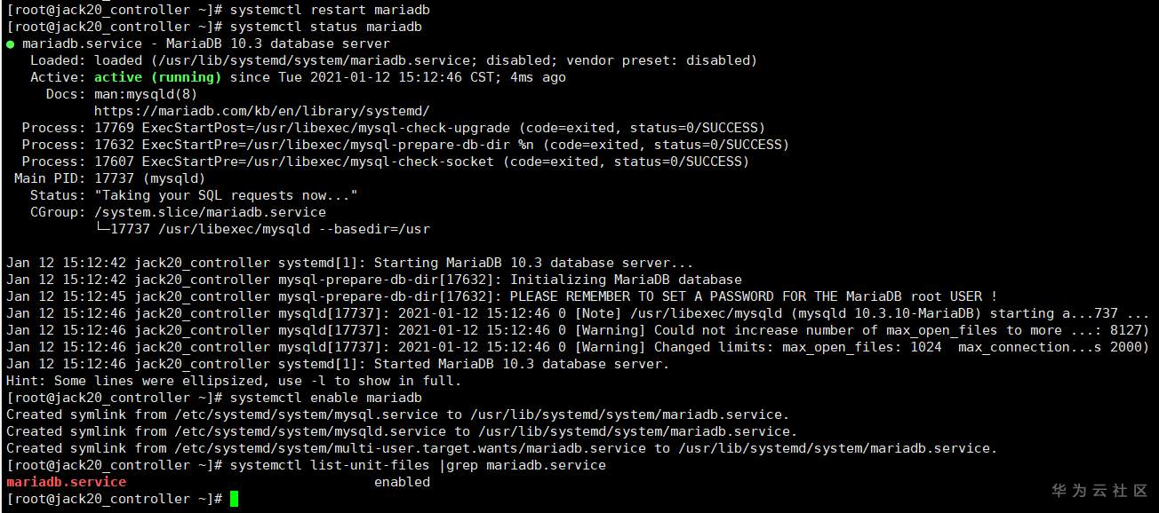1159x513 pixels.
Task: Click the green "active (running)" status text
Action: (157, 77)
